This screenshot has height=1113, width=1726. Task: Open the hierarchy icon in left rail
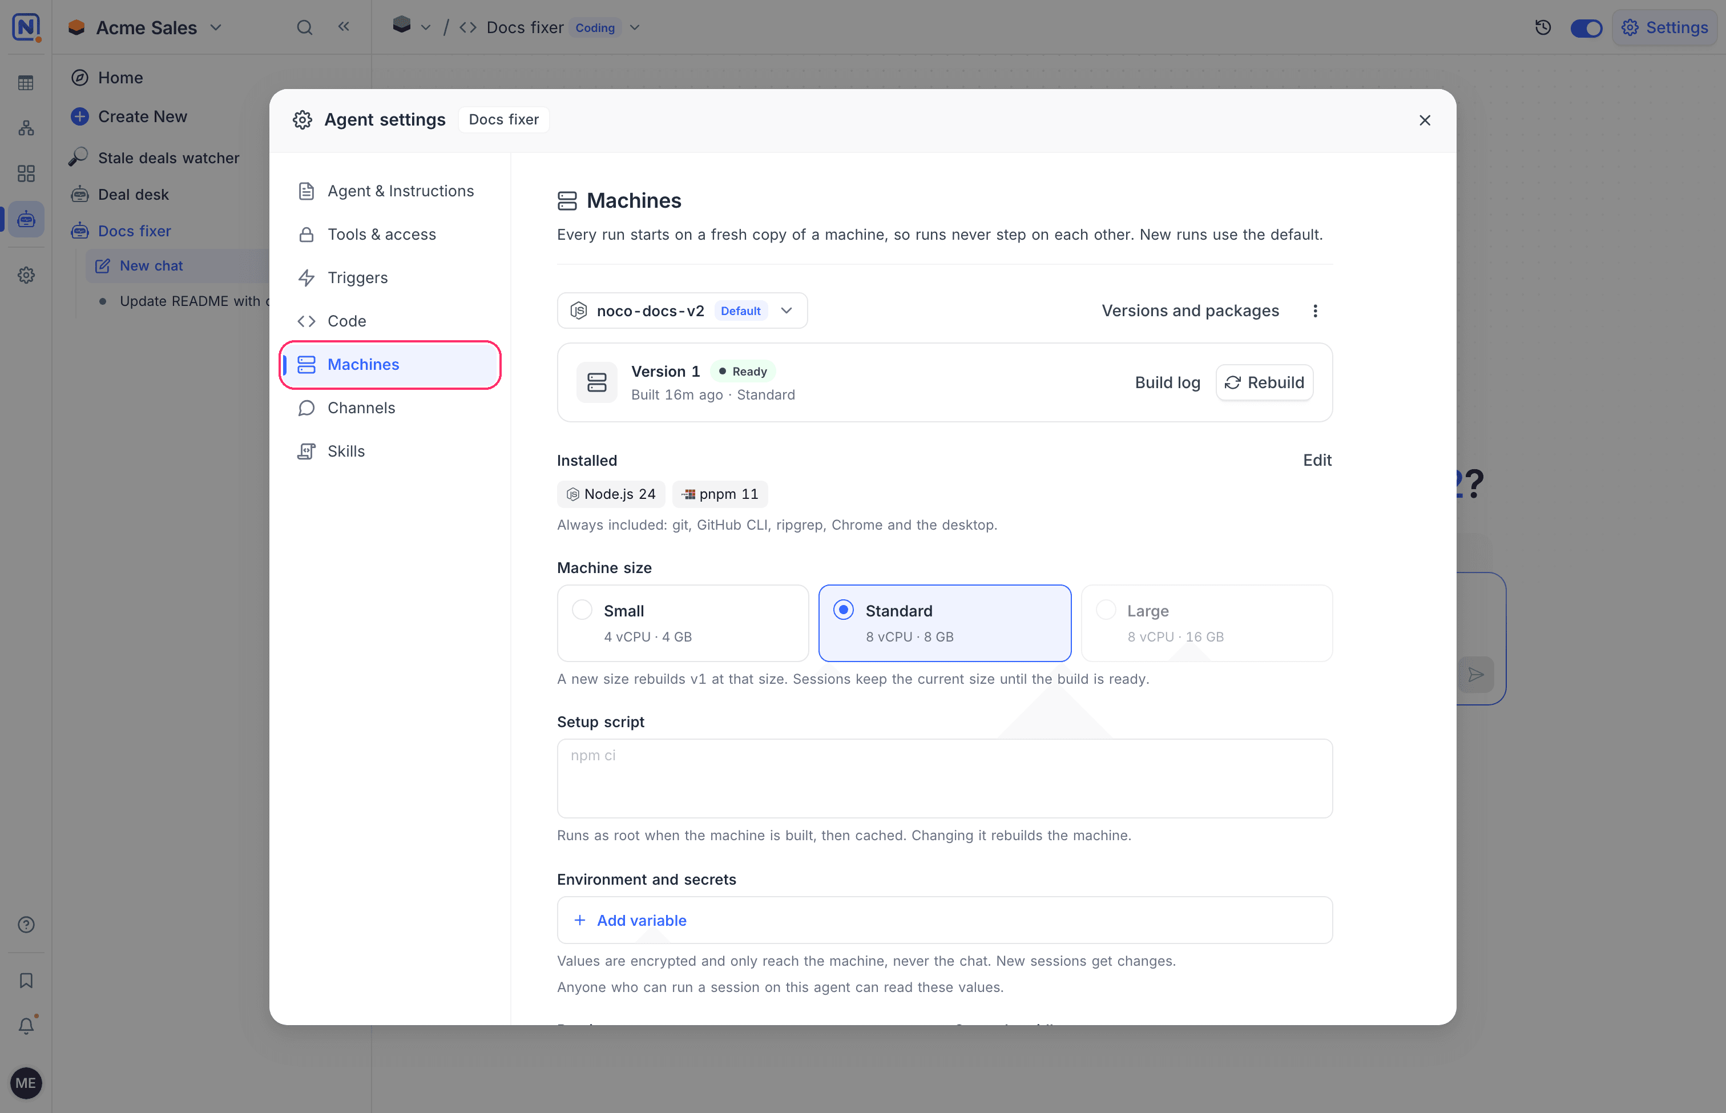point(26,128)
